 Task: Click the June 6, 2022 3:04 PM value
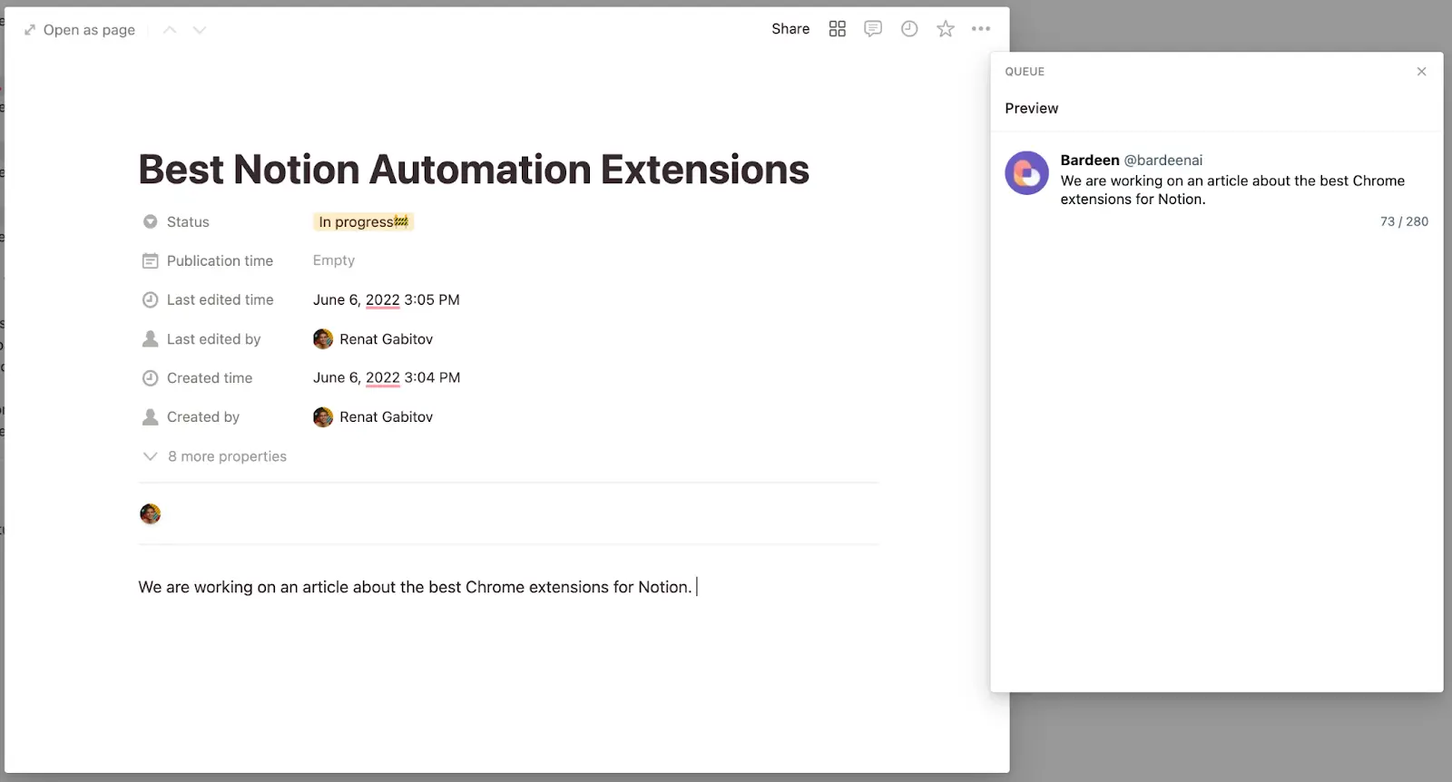point(387,377)
